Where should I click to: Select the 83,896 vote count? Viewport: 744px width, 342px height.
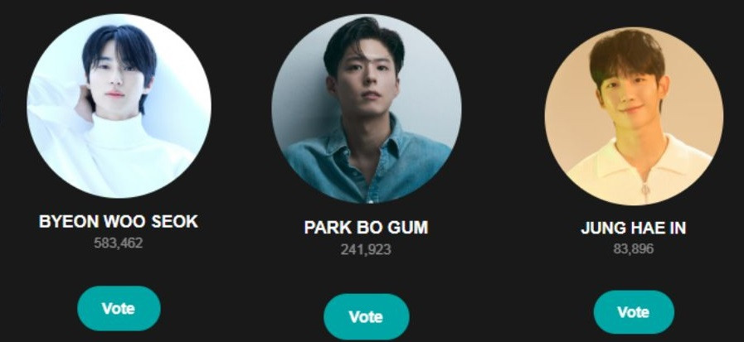pyautogui.click(x=634, y=248)
